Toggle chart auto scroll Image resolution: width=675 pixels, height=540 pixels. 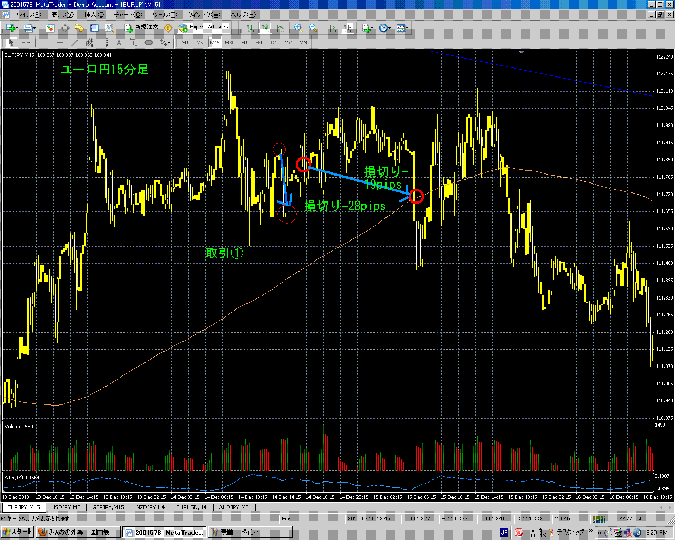pyautogui.click(x=333, y=28)
